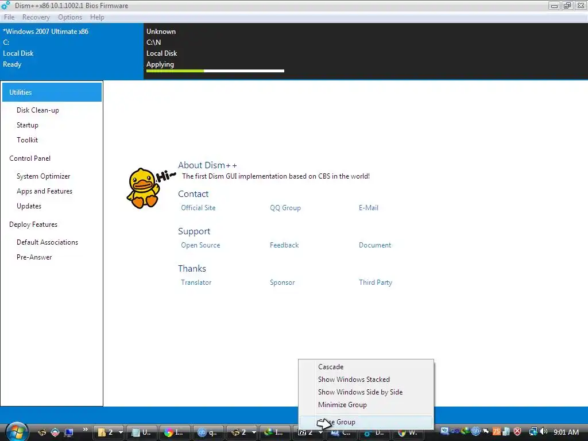Click the red security shield tray icon
This screenshot has width=588, height=441.
click(x=517, y=432)
